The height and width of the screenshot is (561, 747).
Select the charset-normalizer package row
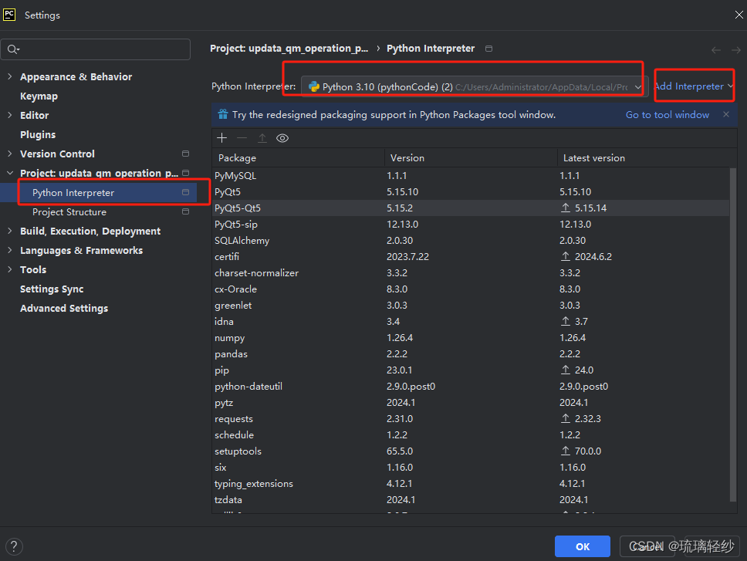point(471,273)
